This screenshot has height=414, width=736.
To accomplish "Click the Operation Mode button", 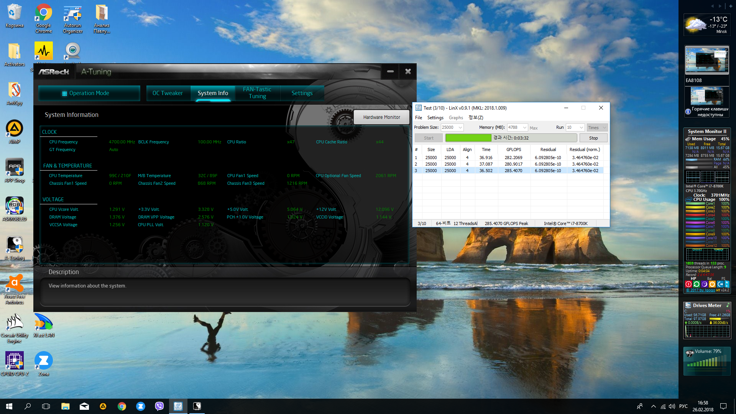I will pos(89,93).
